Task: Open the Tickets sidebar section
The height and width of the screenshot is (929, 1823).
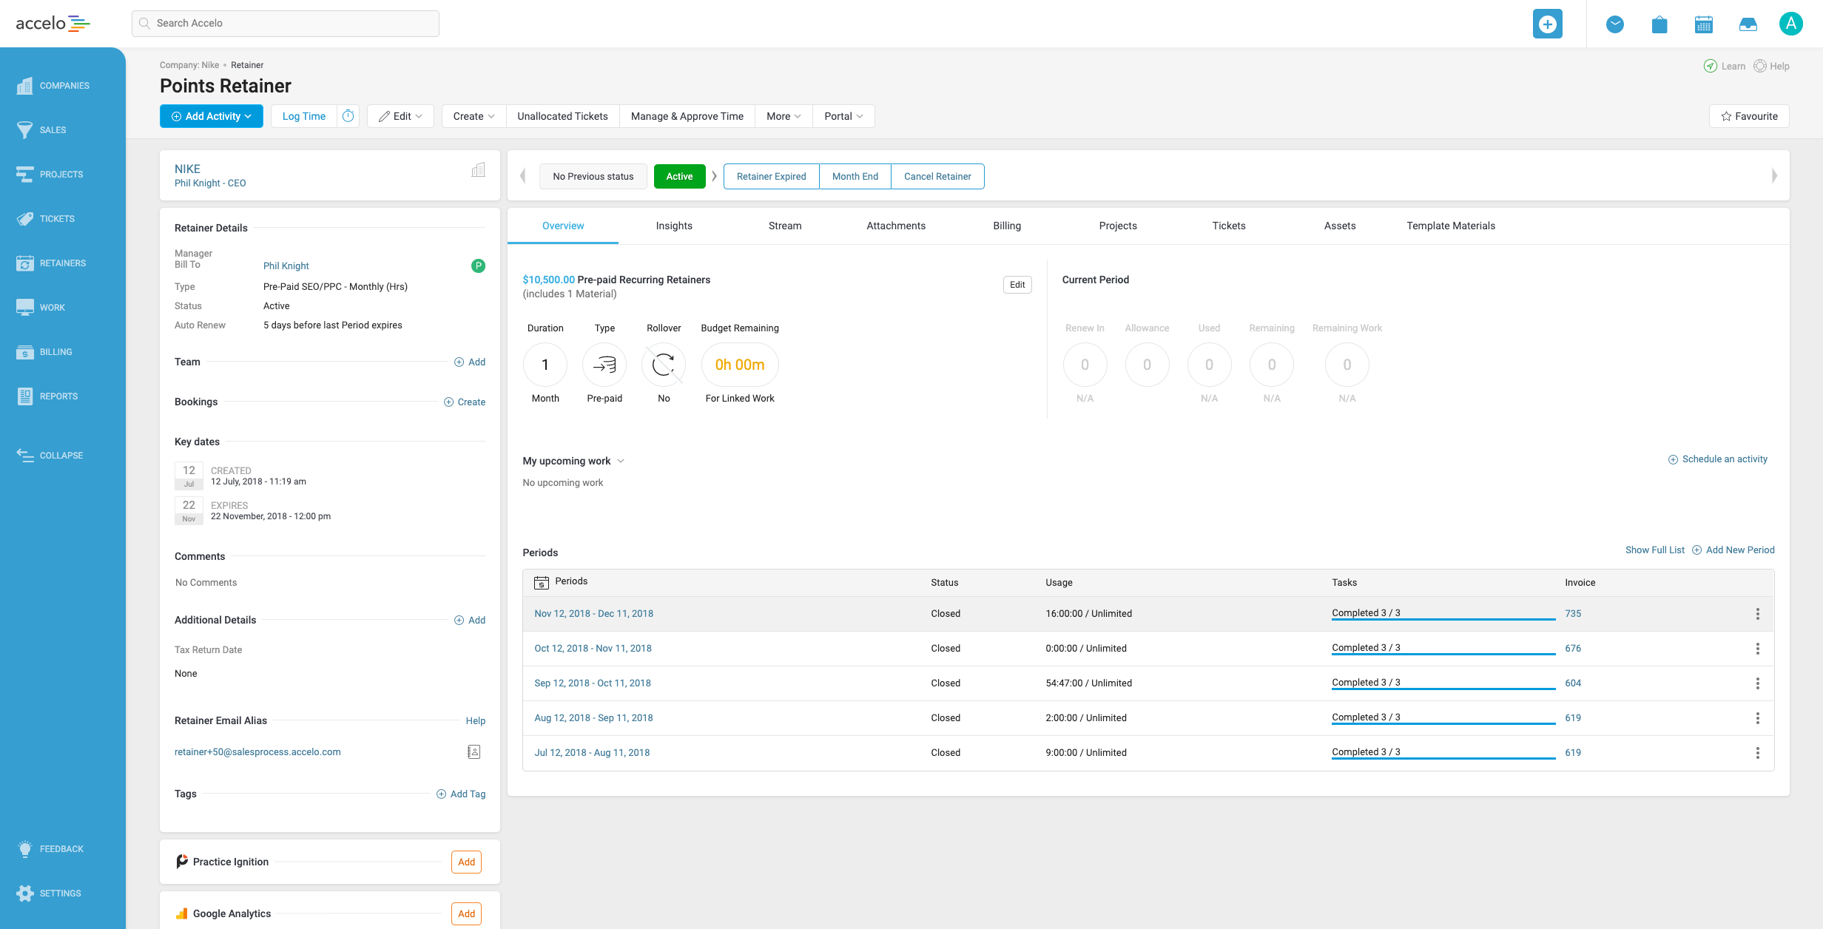Action: pos(56,219)
